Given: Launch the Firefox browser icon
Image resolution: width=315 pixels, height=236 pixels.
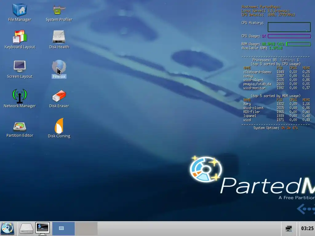Looking at the screenshot, I should tap(59, 69).
